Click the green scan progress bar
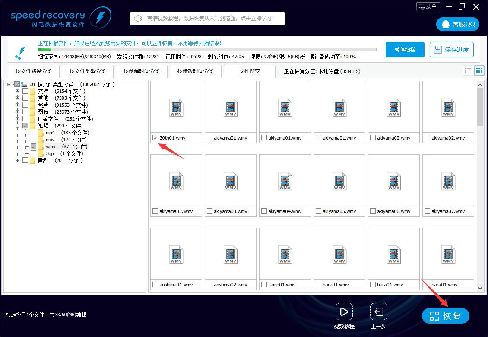Image resolution: width=488 pixels, height=337 pixels. (44, 49)
